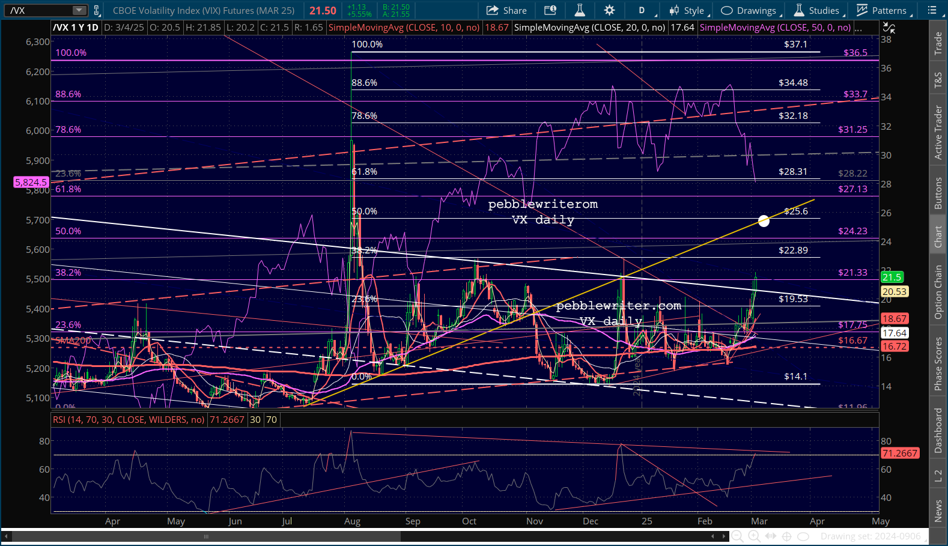Click the symbol link clip icon
Screen dimensions: 948x546
point(96,10)
